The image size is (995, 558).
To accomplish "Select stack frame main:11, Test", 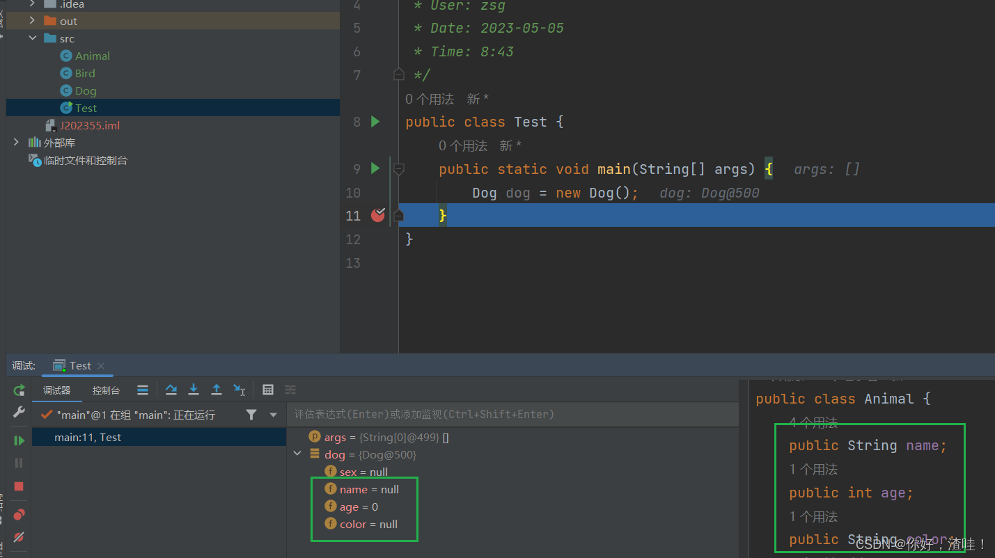I will [x=159, y=438].
